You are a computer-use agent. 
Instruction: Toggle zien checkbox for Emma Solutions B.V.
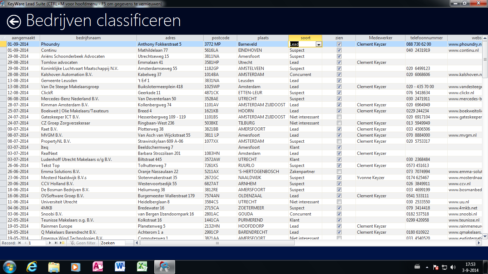tap(339, 172)
